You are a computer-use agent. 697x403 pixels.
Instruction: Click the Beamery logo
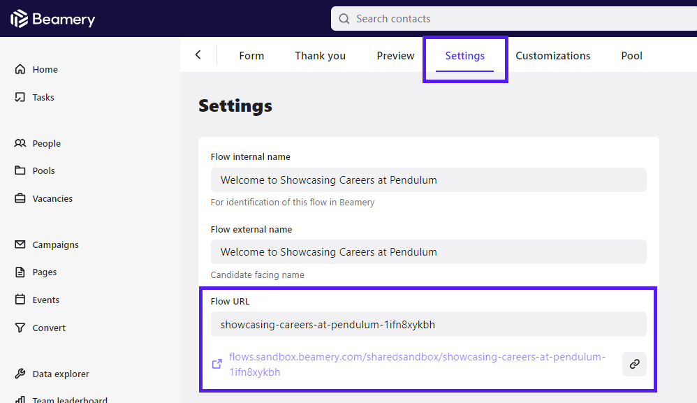(x=52, y=19)
